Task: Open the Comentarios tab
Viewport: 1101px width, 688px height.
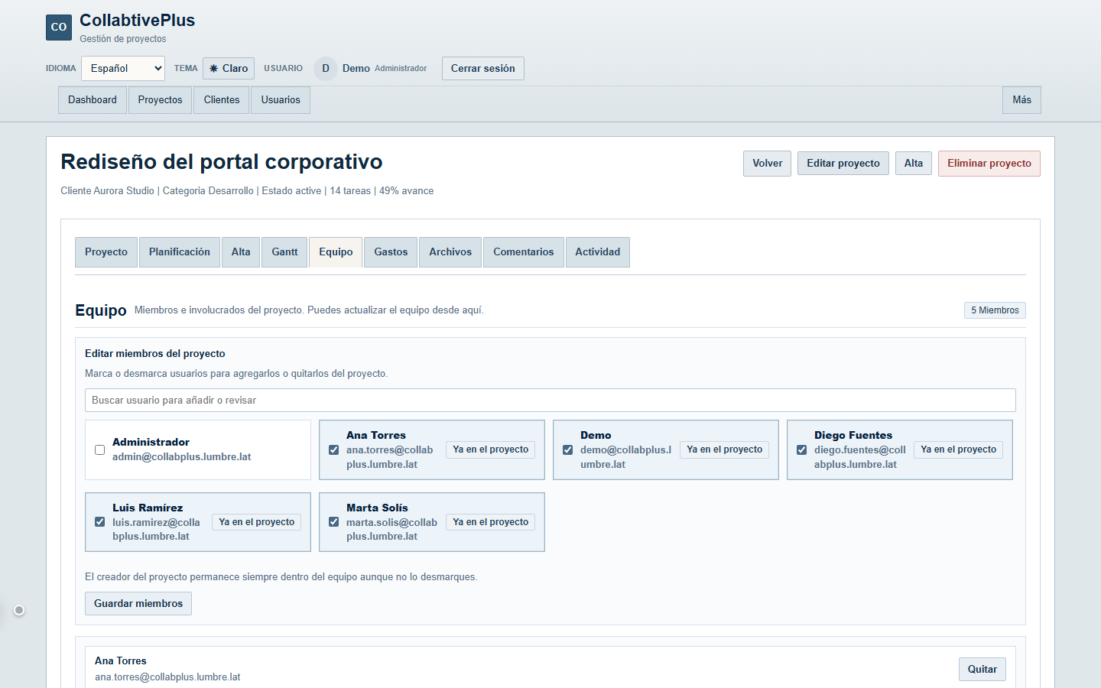Action: pos(524,252)
